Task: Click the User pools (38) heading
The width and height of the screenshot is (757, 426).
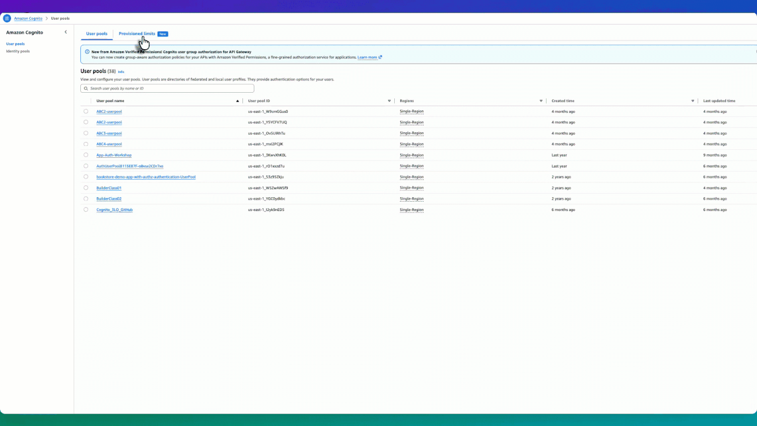Action: point(98,71)
